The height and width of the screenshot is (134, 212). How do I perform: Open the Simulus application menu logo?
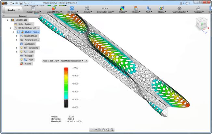pos(4,3)
